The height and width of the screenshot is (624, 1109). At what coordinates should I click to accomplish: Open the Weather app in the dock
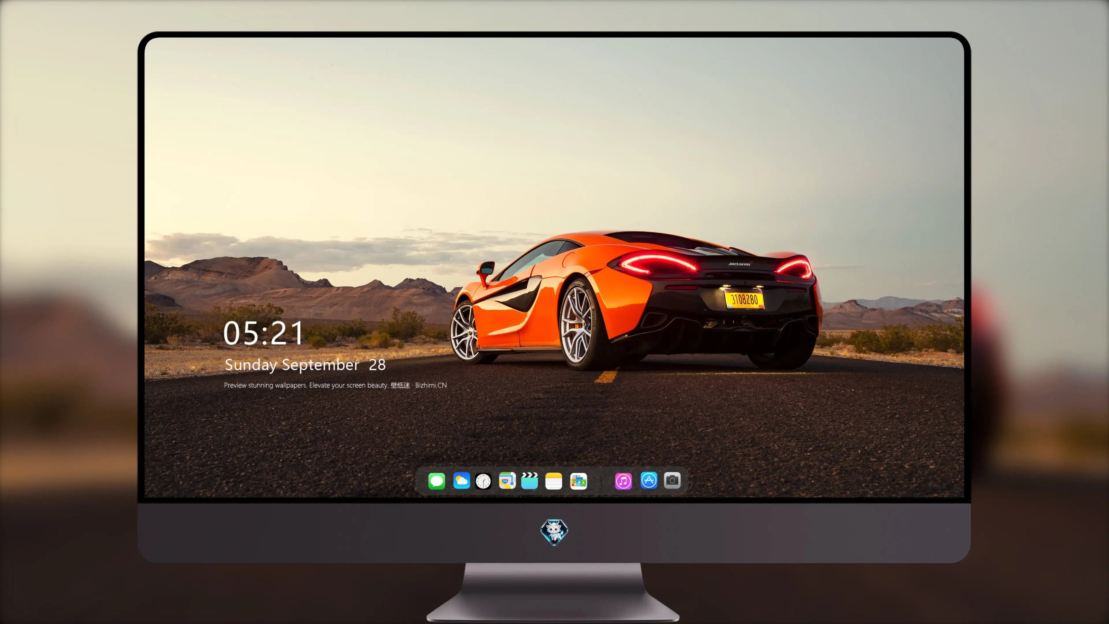pos(462,481)
